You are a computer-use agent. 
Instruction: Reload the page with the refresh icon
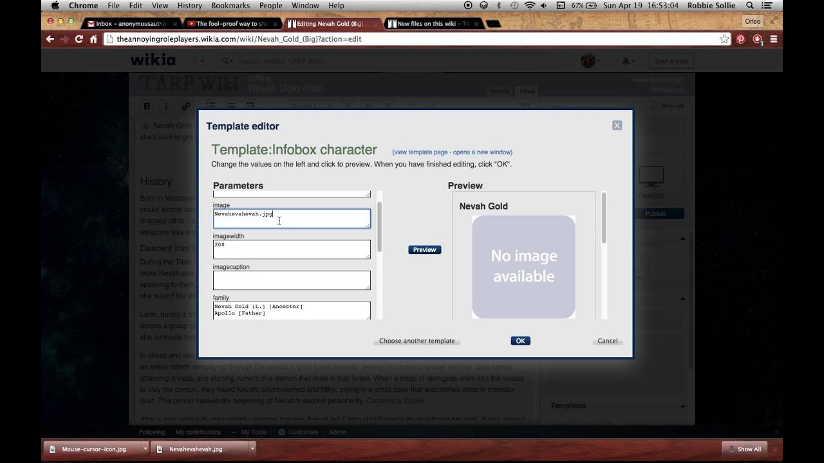(x=79, y=39)
